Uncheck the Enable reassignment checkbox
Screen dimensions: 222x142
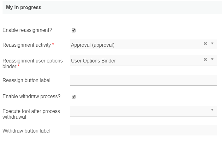coord(74,31)
